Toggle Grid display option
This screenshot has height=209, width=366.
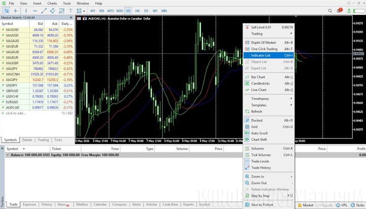pyautogui.click(x=269, y=127)
